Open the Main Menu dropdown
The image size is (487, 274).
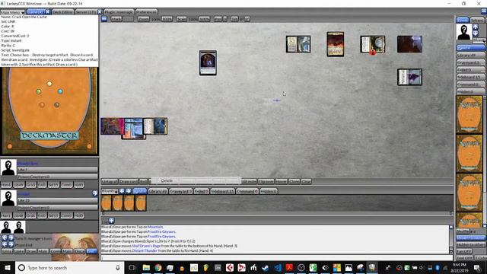(x=12, y=12)
